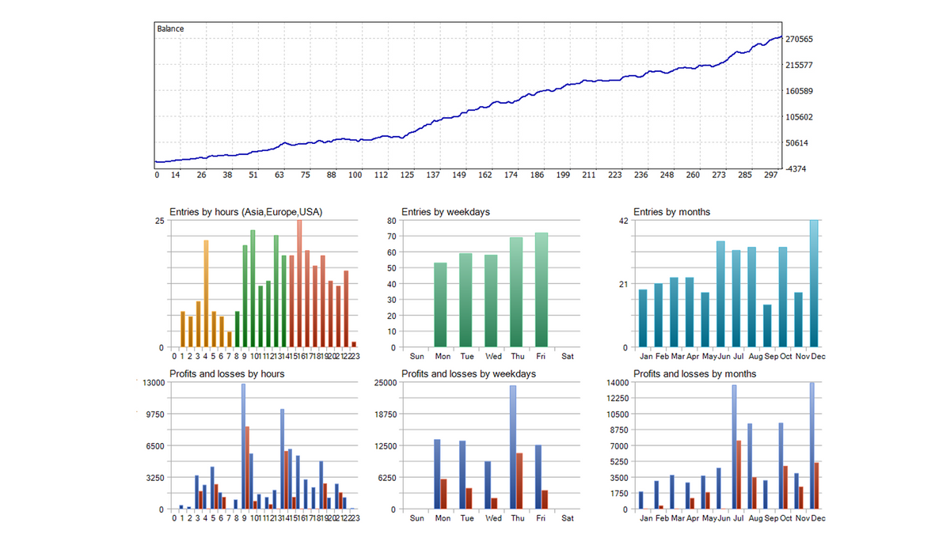
Task: Click the blue hour 9 bar in Profits by hours
Action: click(x=243, y=446)
